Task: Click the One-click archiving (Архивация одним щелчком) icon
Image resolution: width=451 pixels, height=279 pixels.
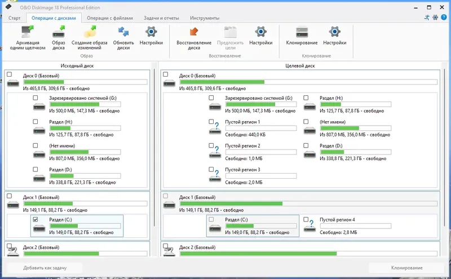Action: (28, 32)
